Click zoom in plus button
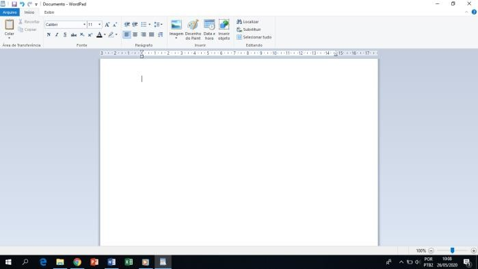Image resolution: width=478 pixels, height=269 pixels. 473,251
